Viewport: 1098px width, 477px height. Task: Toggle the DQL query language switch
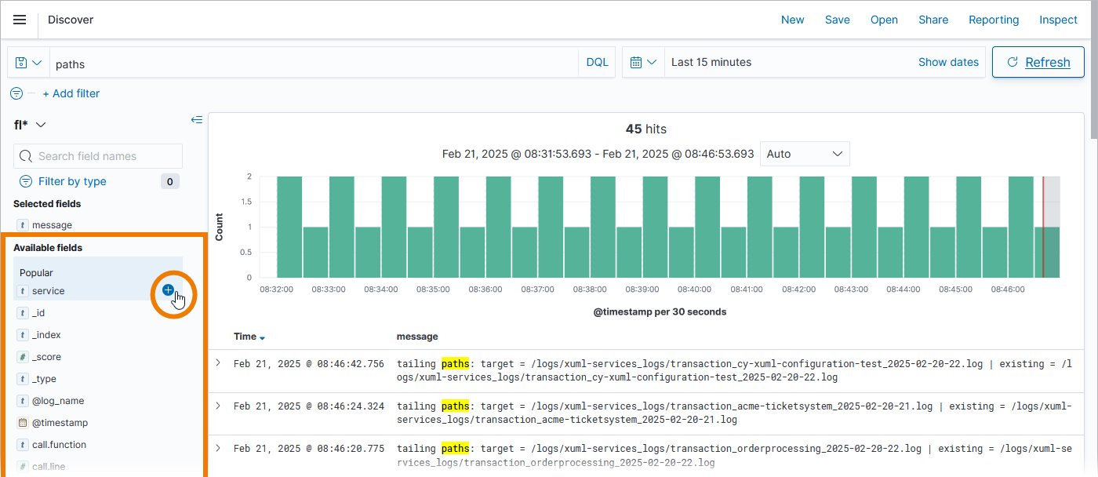coord(597,63)
